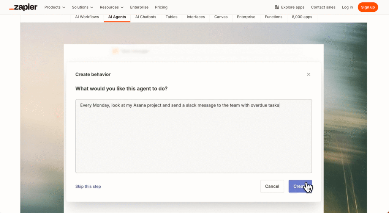Image resolution: width=389 pixels, height=213 pixels.
Task: Click the Log in link
Action: coord(347,7)
